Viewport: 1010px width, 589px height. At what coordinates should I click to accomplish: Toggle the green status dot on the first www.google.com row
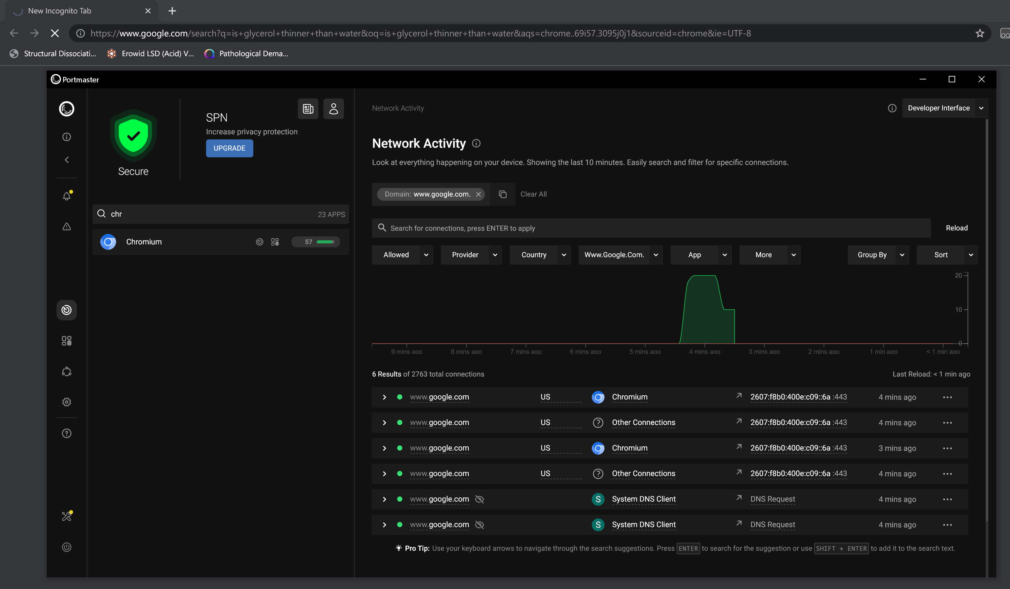click(400, 397)
